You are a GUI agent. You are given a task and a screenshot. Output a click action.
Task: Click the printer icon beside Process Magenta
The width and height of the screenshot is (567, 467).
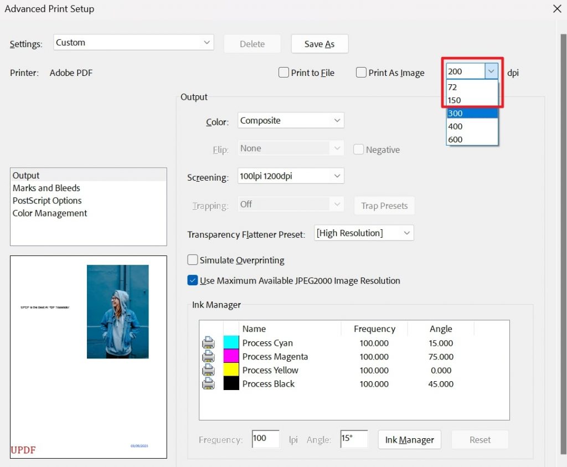click(208, 357)
